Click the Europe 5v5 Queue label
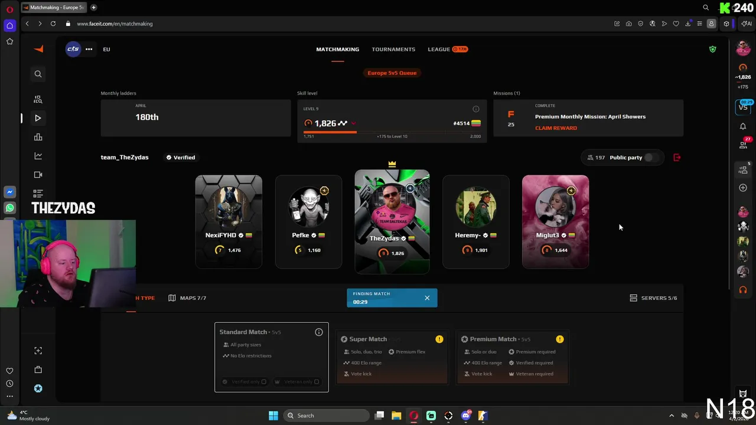 [x=392, y=73]
